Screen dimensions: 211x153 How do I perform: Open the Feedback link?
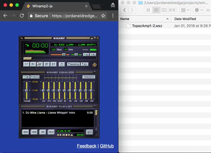pos(87,146)
